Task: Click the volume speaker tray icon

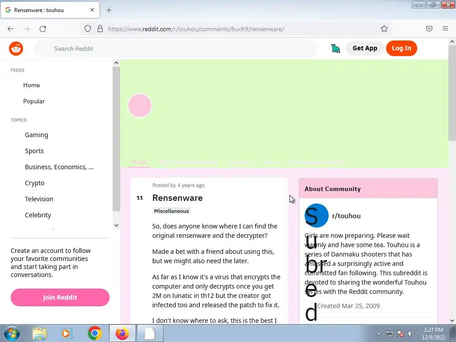Action: pyautogui.click(x=411, y=334)
